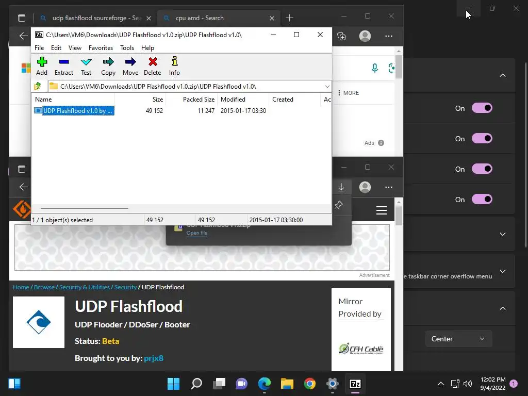Sort by the Modified column header
The width and height of the screenshot is (528, 396).
[x=243, y=100]
